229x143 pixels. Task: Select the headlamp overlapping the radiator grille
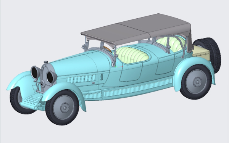52,77
